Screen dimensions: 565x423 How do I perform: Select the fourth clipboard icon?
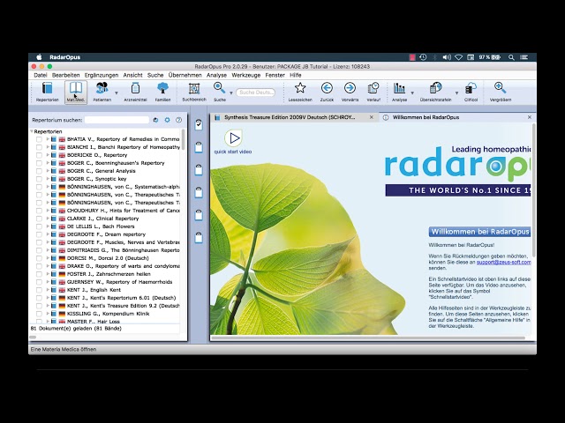click(x=199, y=192)
